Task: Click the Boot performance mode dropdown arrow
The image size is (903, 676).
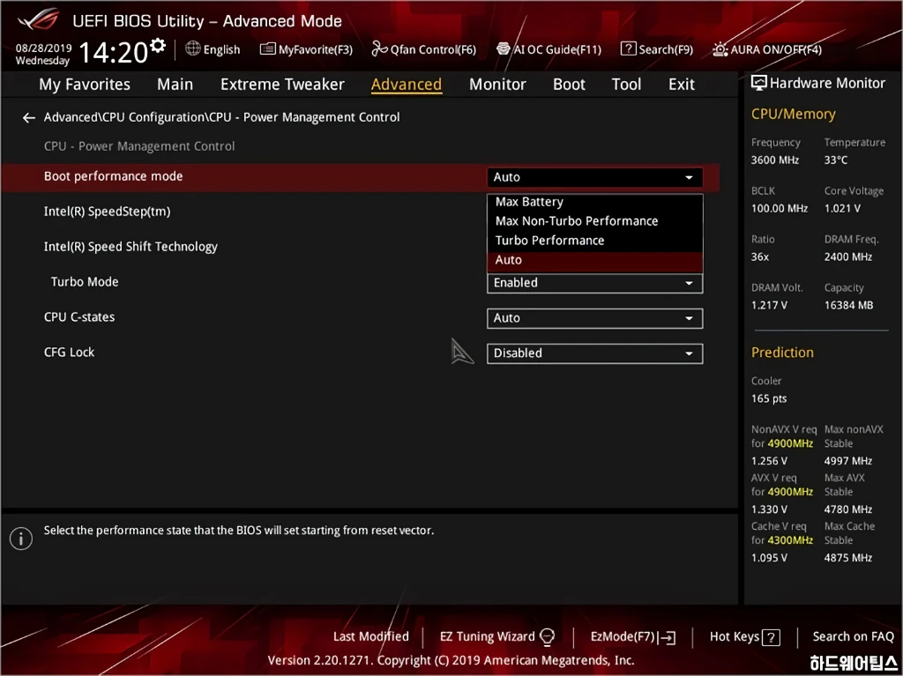Action: click(x=689, y=177)
